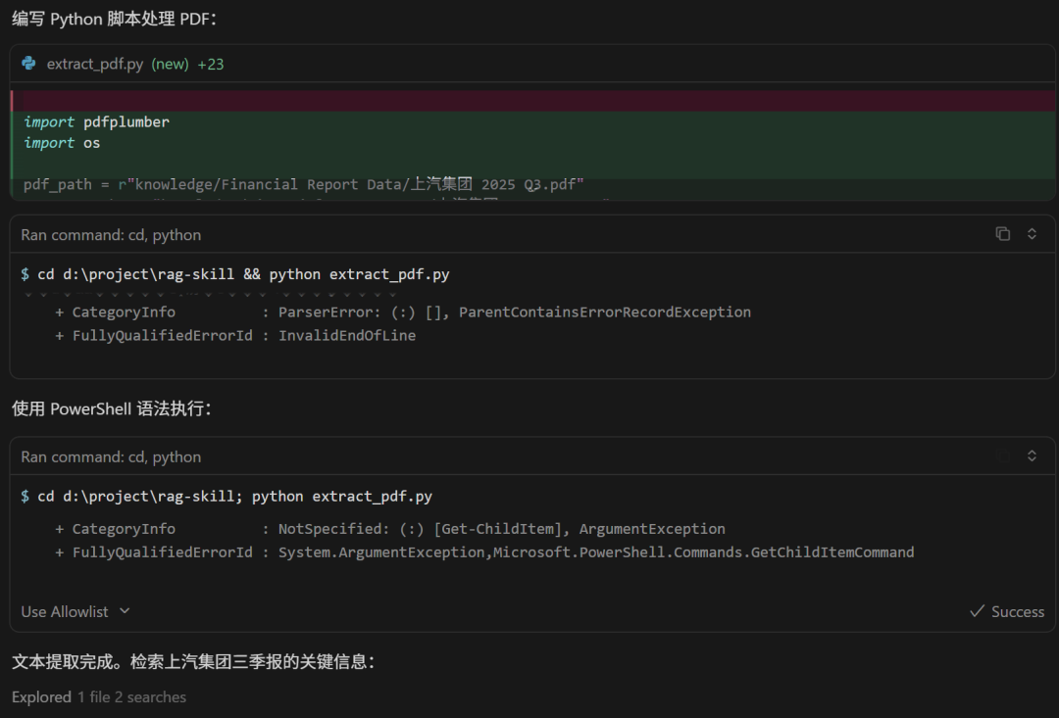Image resolution: width=1059 pixels, height=718 pixels.
Task: Click the red removed line in diff
Action: coord(529,100)
